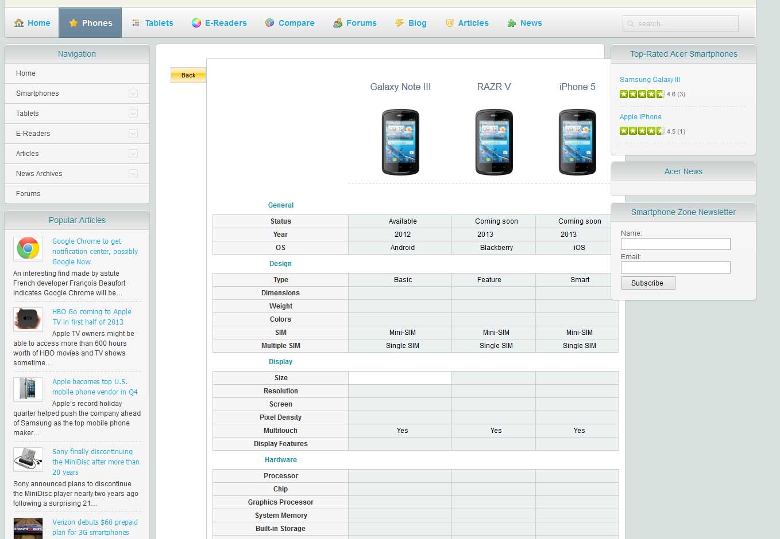Image resolution: width=780 pixels, height=539 pixels.
Task: Open the Apple iPhone link
Action: pos(640,117)
